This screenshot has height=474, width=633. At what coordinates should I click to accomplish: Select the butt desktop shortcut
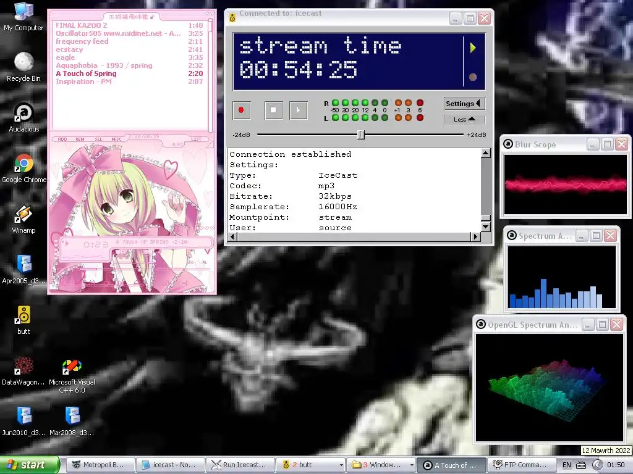click(23, 320)
